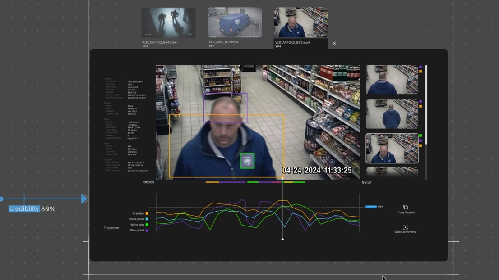Click the credibility tag on the graph
This screenshot has width=499, height=280.
(x=371, y=207)
